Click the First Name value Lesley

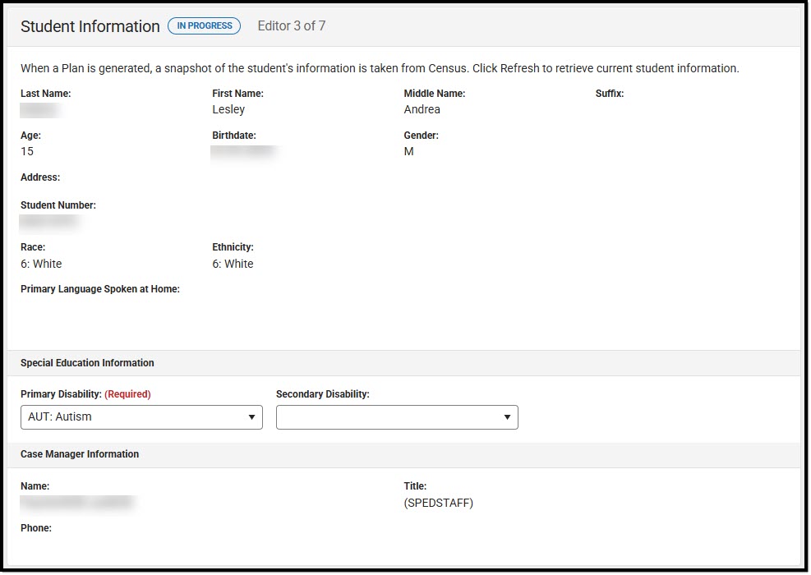(228, 109)
